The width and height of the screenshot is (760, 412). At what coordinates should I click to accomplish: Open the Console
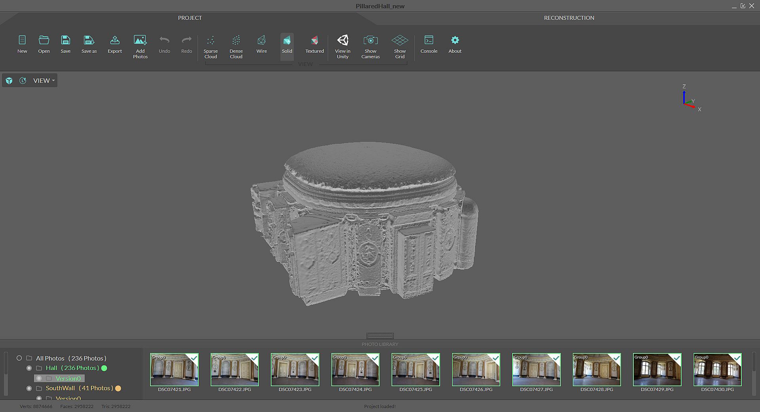point(429,41)
